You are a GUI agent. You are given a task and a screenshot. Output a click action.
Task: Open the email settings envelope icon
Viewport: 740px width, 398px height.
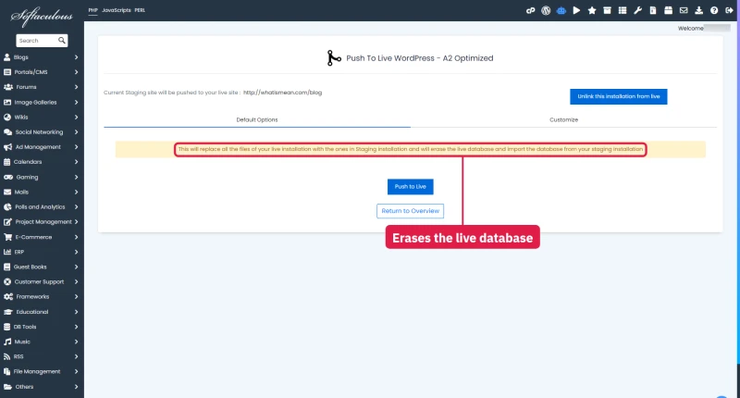click(684, 10)
